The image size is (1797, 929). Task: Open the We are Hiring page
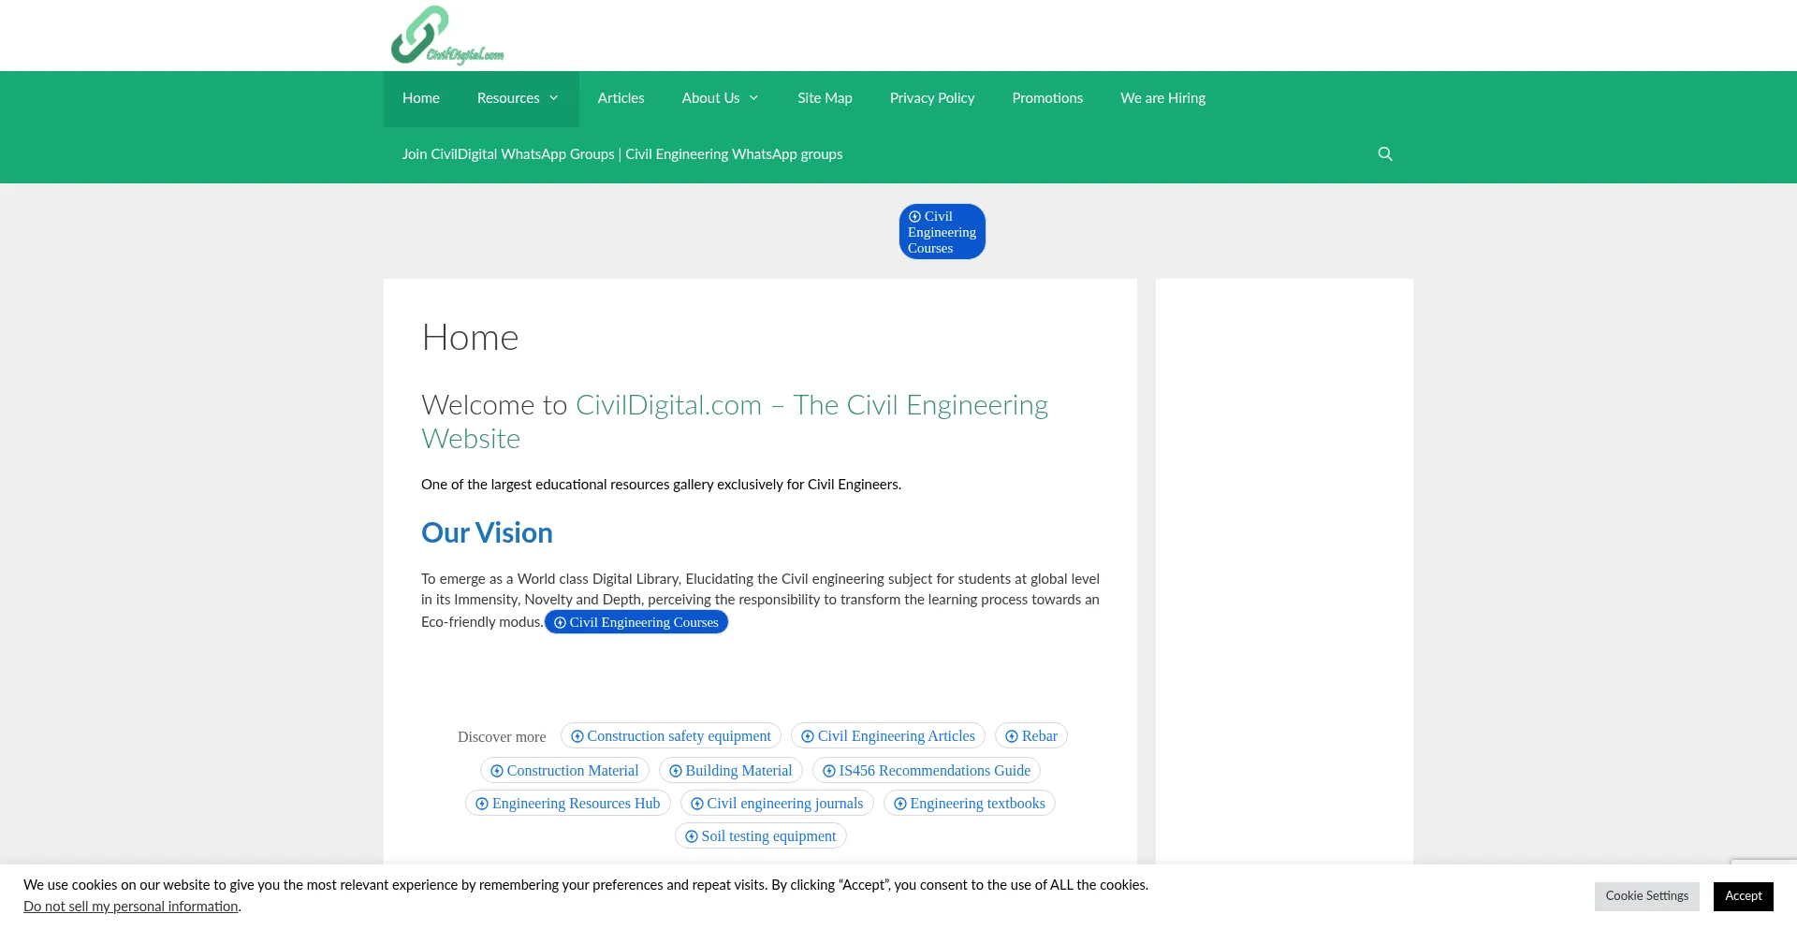pyautogui.click(x=1162, y=98)
